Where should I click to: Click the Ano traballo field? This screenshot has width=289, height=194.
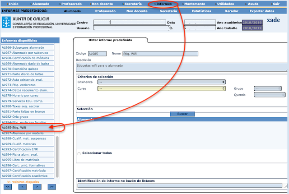252,28
